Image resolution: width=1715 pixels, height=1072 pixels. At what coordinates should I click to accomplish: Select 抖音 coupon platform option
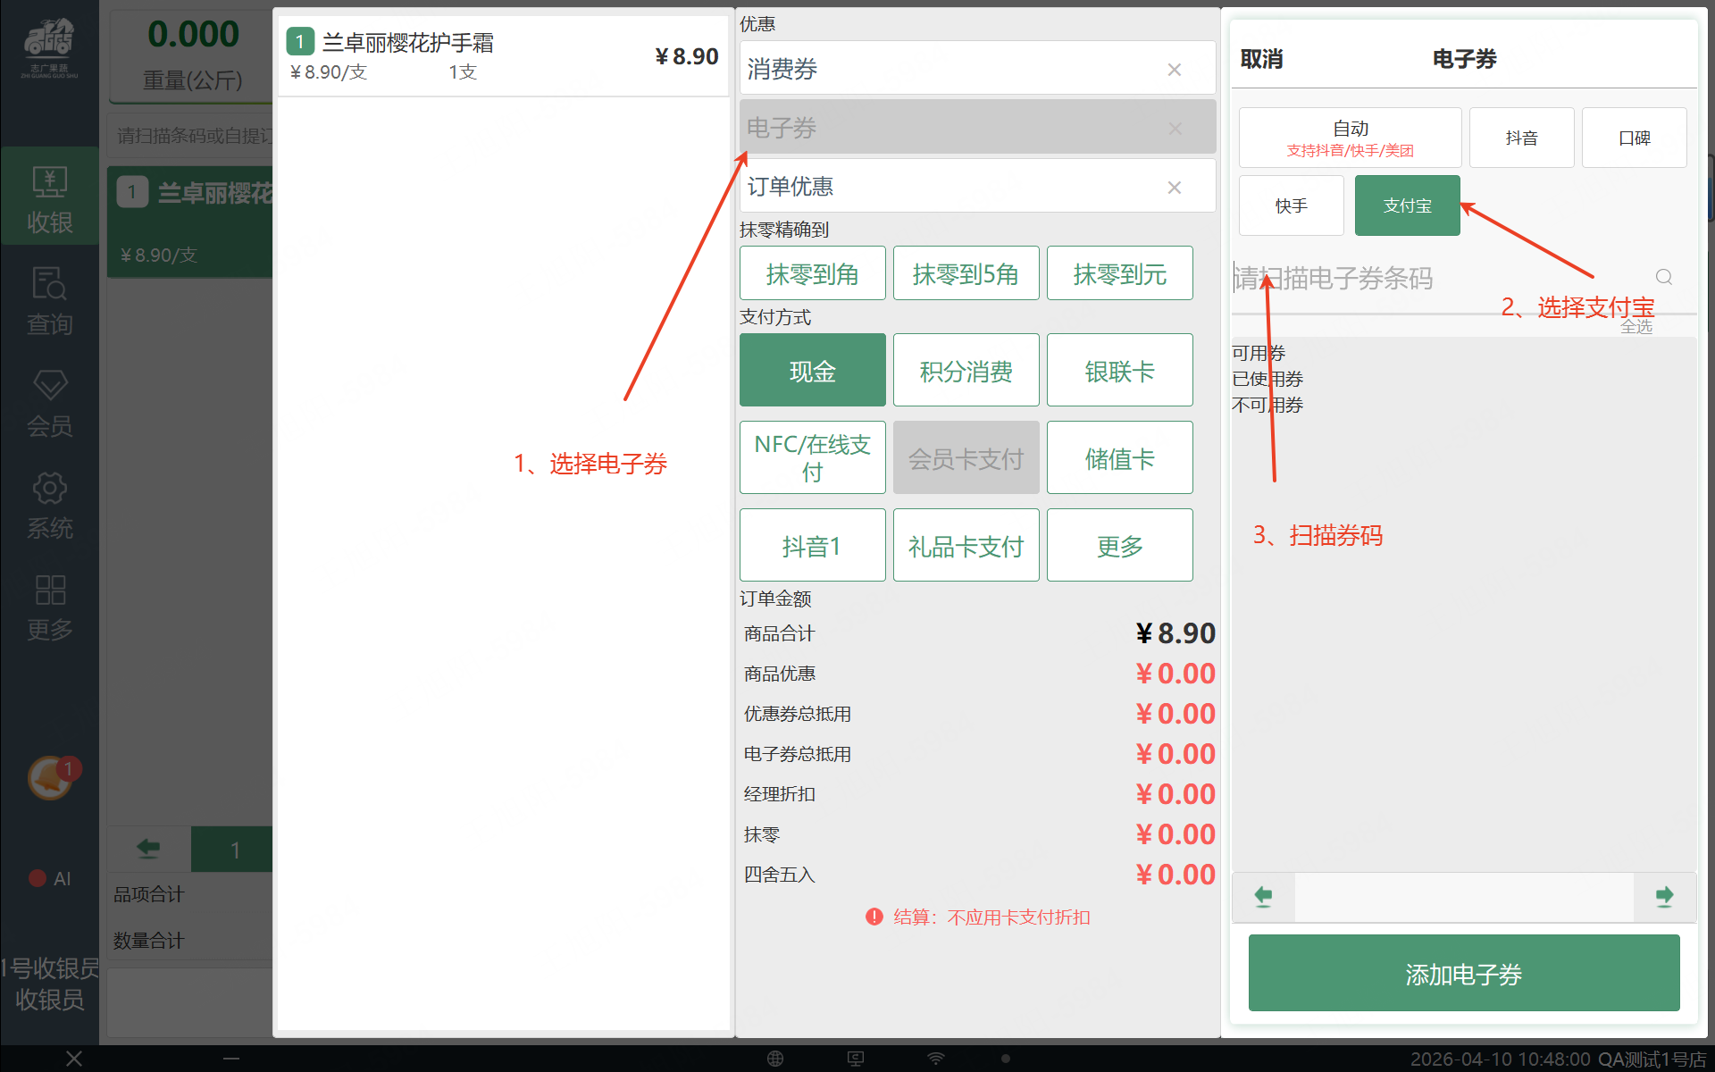point(1521,138)
